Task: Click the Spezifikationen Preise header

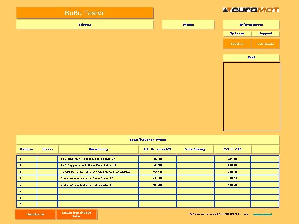Action: click(148, 140)
